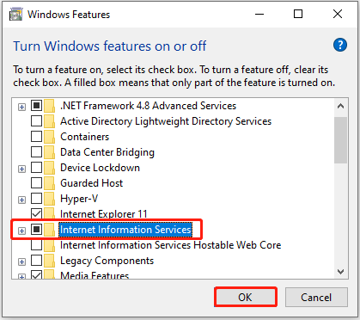Expand the Media Features node
Viewport: 360px width, 320px height.
(21, 277)
